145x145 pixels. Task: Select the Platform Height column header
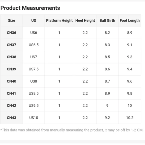point(59,20)
